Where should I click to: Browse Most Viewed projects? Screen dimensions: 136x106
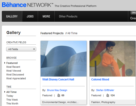[x=14, y=71]
